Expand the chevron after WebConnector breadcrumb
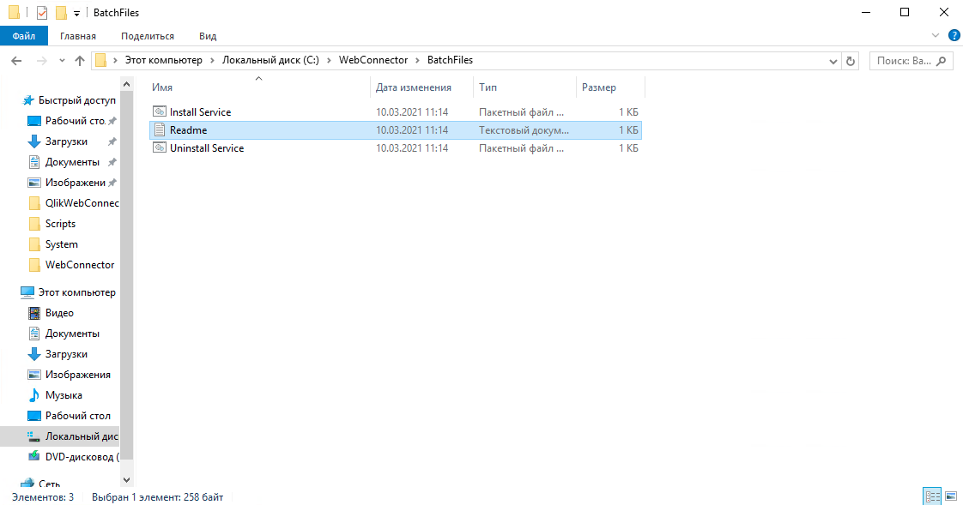The image size is (963, 505). click(418, 60)
